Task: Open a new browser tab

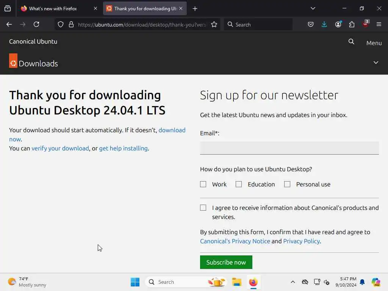Action: click(195, 9)
